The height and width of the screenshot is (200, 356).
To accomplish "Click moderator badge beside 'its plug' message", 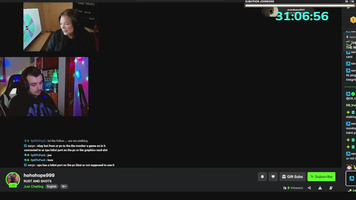I will pos(348,71).
